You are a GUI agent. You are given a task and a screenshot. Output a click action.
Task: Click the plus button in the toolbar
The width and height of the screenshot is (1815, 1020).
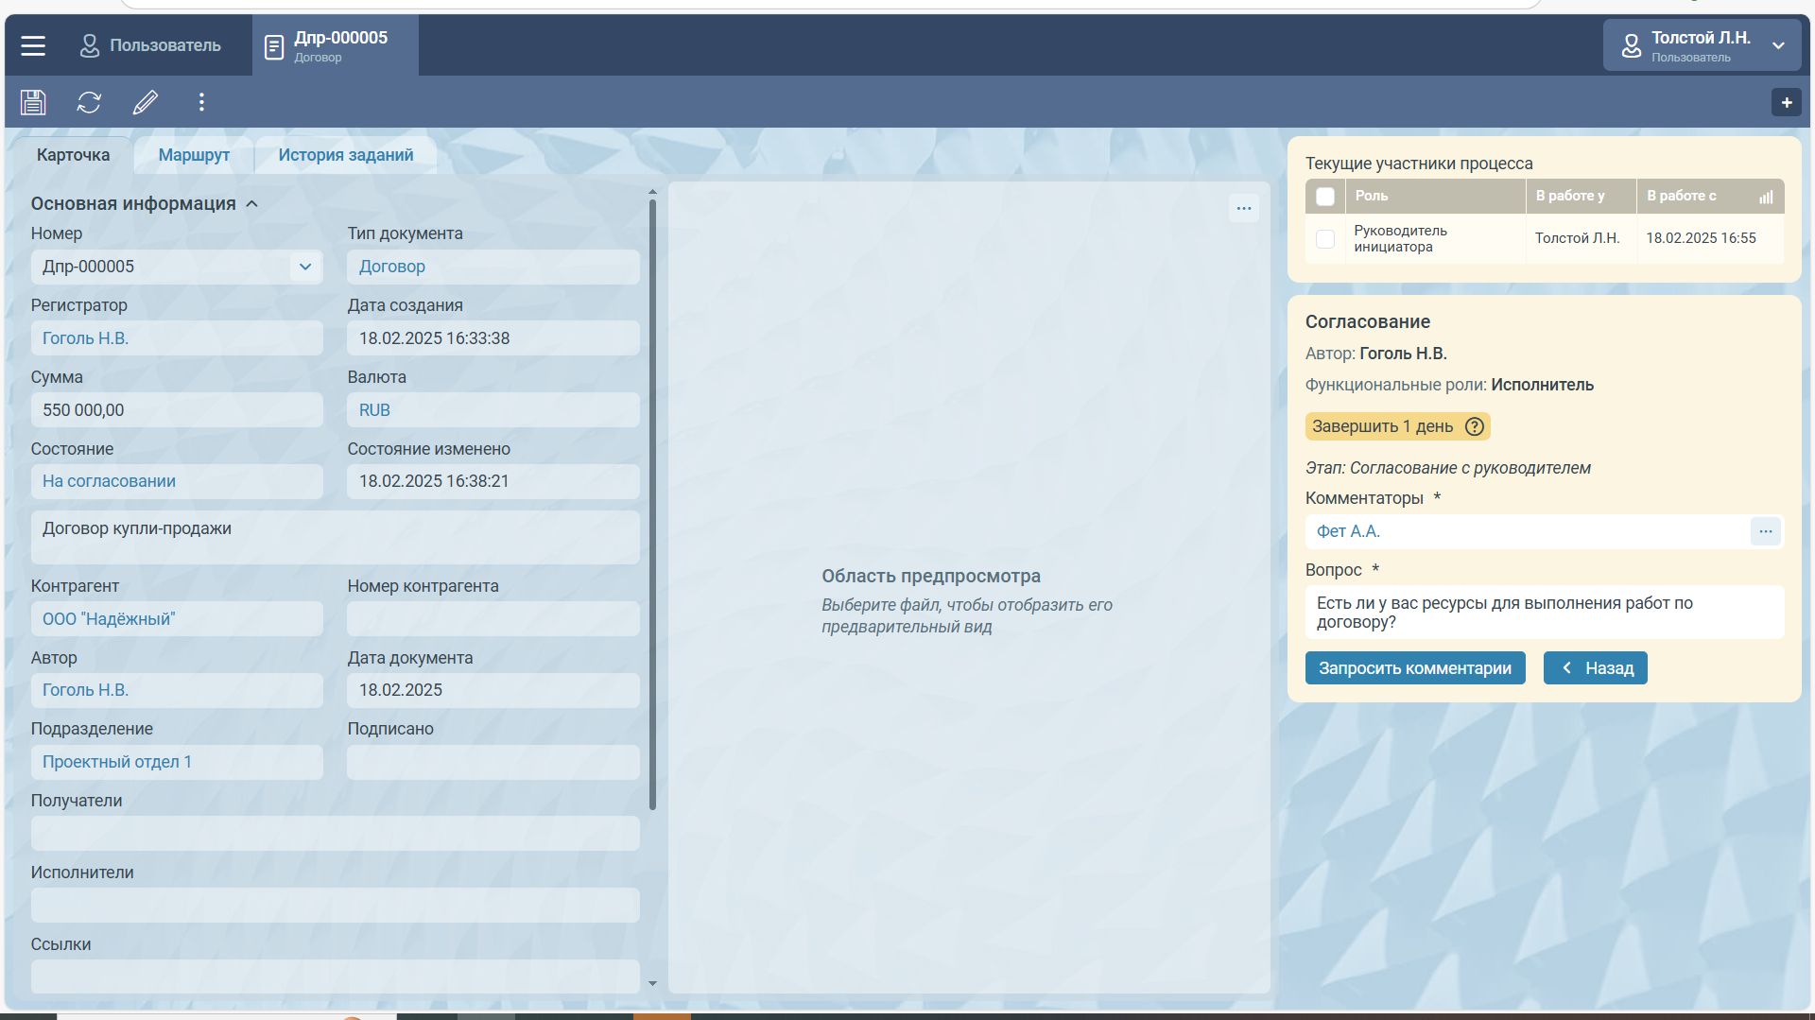(1786, 103)
